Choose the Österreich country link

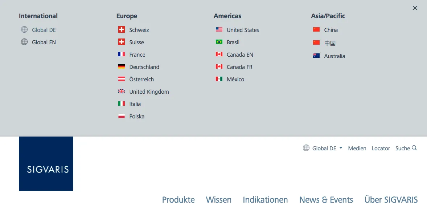[x=141, y=80]
